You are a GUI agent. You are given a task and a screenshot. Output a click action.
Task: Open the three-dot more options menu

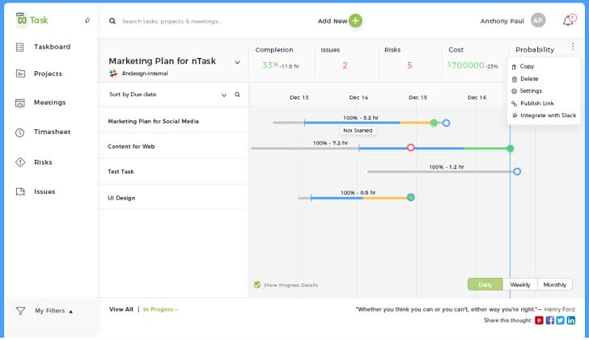click(x=573, y=47)
